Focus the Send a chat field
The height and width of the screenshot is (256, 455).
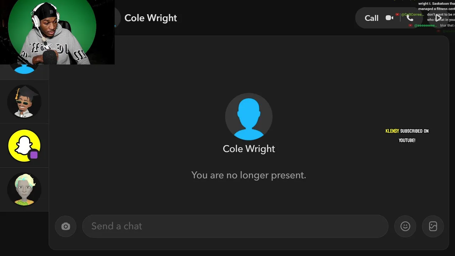[235, 226]
